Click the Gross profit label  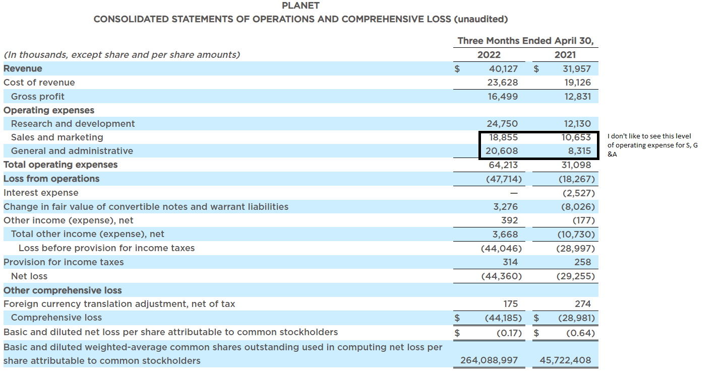point(38,96)
